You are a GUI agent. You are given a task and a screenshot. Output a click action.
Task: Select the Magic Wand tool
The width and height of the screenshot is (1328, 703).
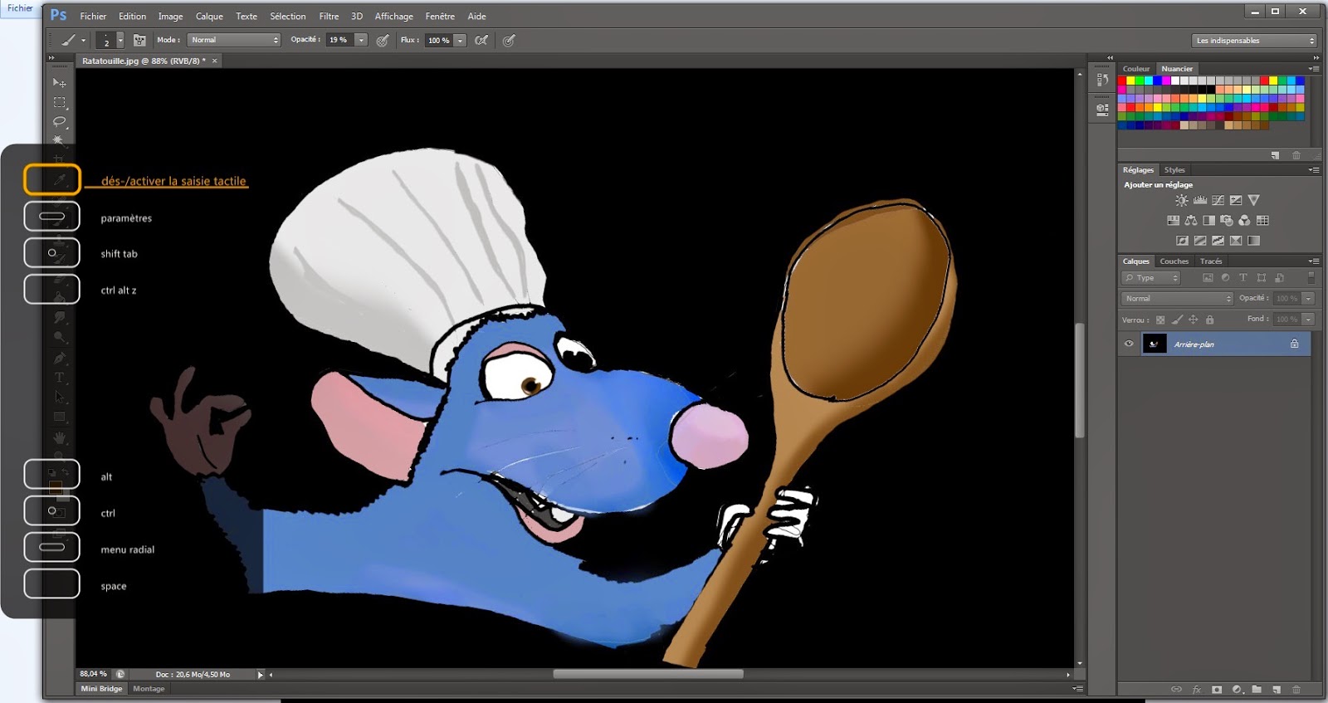click(x=59, y=140)
